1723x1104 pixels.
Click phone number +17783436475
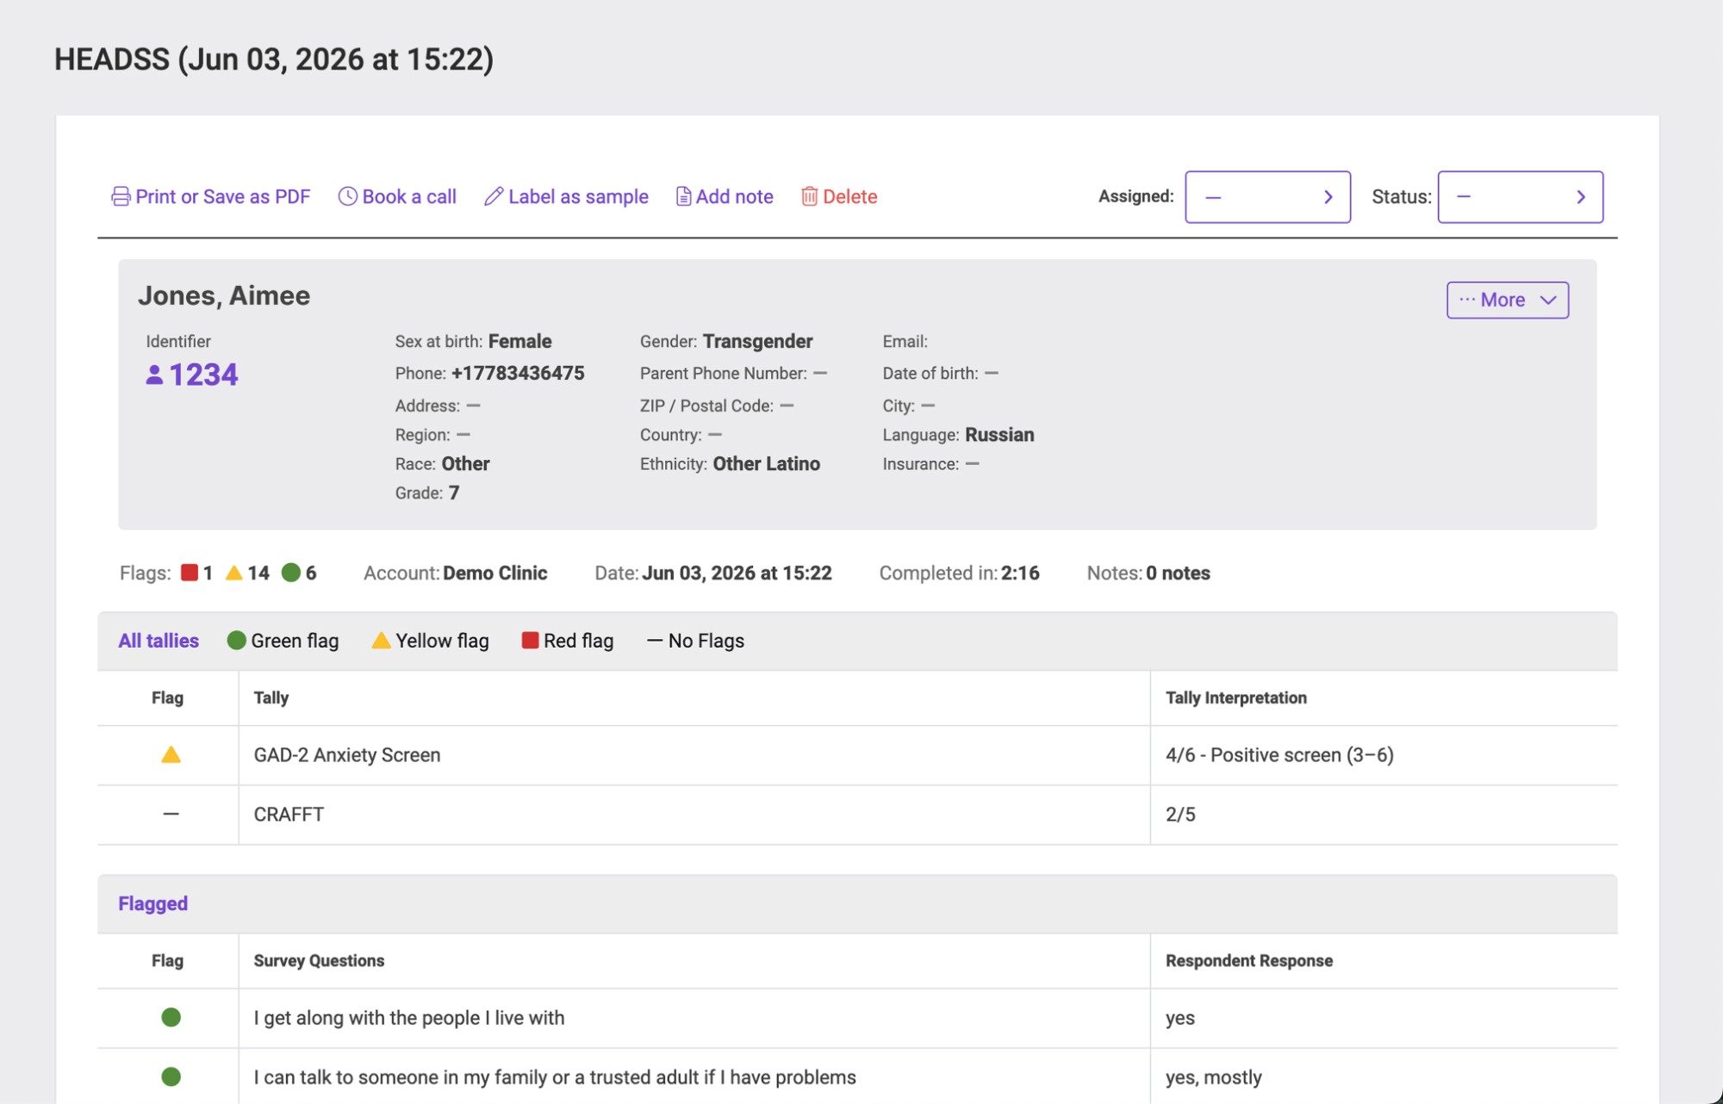pos(518,373)
